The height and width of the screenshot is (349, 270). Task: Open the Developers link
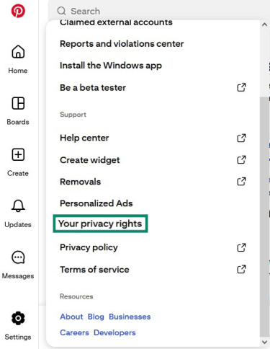(114, 332)
